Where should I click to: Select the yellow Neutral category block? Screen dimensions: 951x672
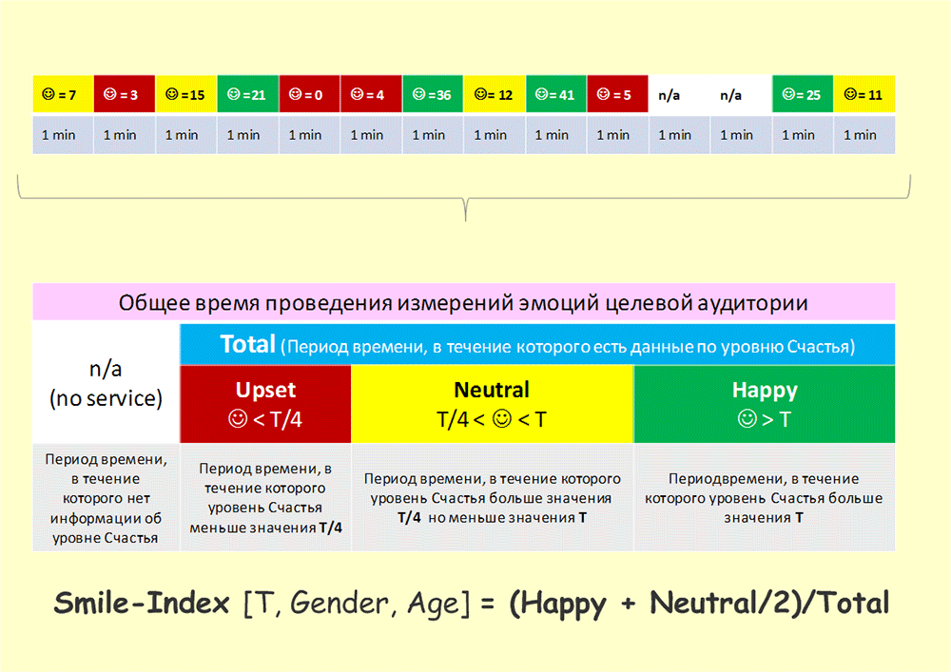[492, 404]
